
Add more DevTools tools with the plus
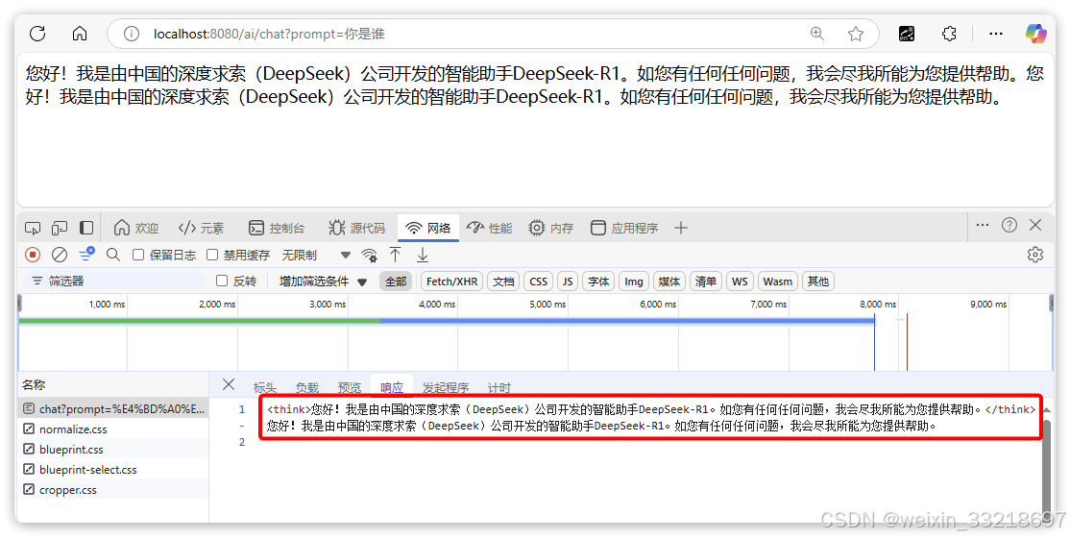(x=680, y=228)
